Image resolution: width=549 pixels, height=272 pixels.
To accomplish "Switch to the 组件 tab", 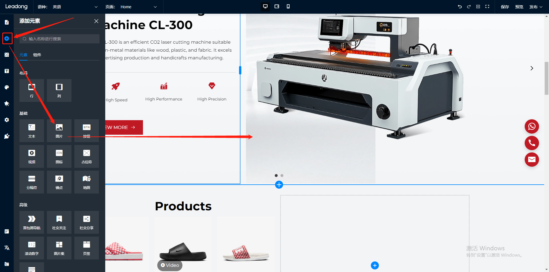I will (37, 55).
